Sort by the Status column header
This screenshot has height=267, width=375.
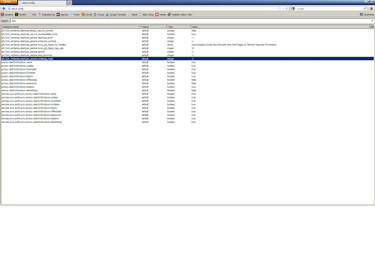tap(154, 27)
